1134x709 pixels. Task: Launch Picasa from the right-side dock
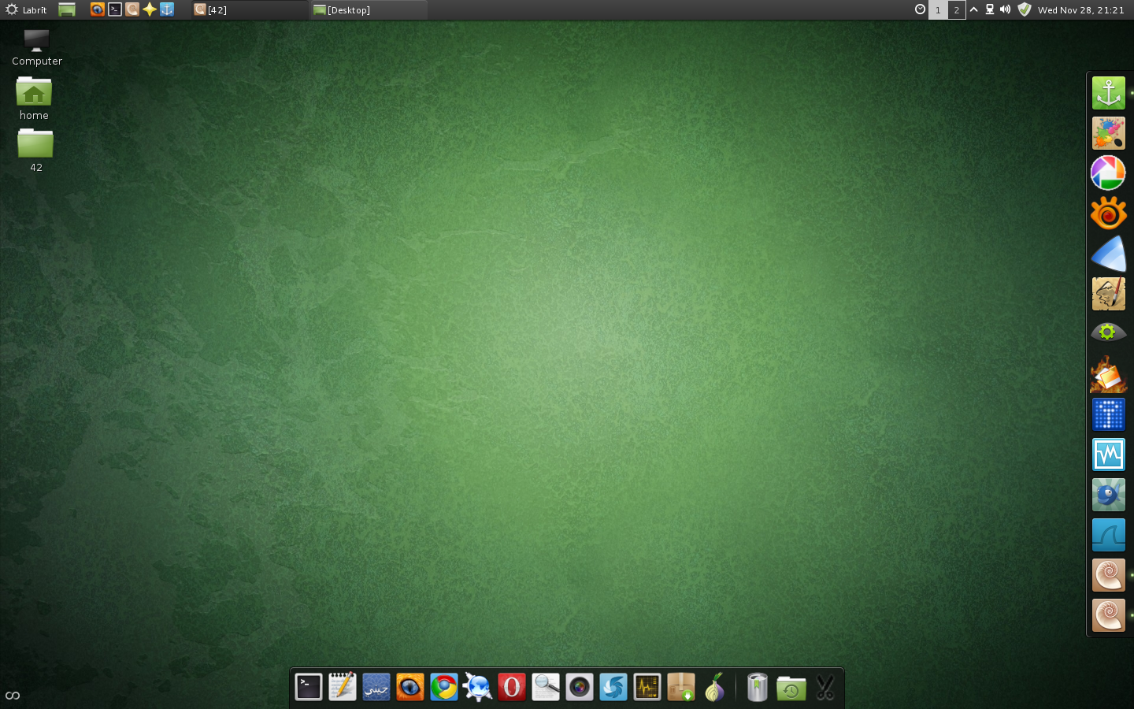point(1108,173)
